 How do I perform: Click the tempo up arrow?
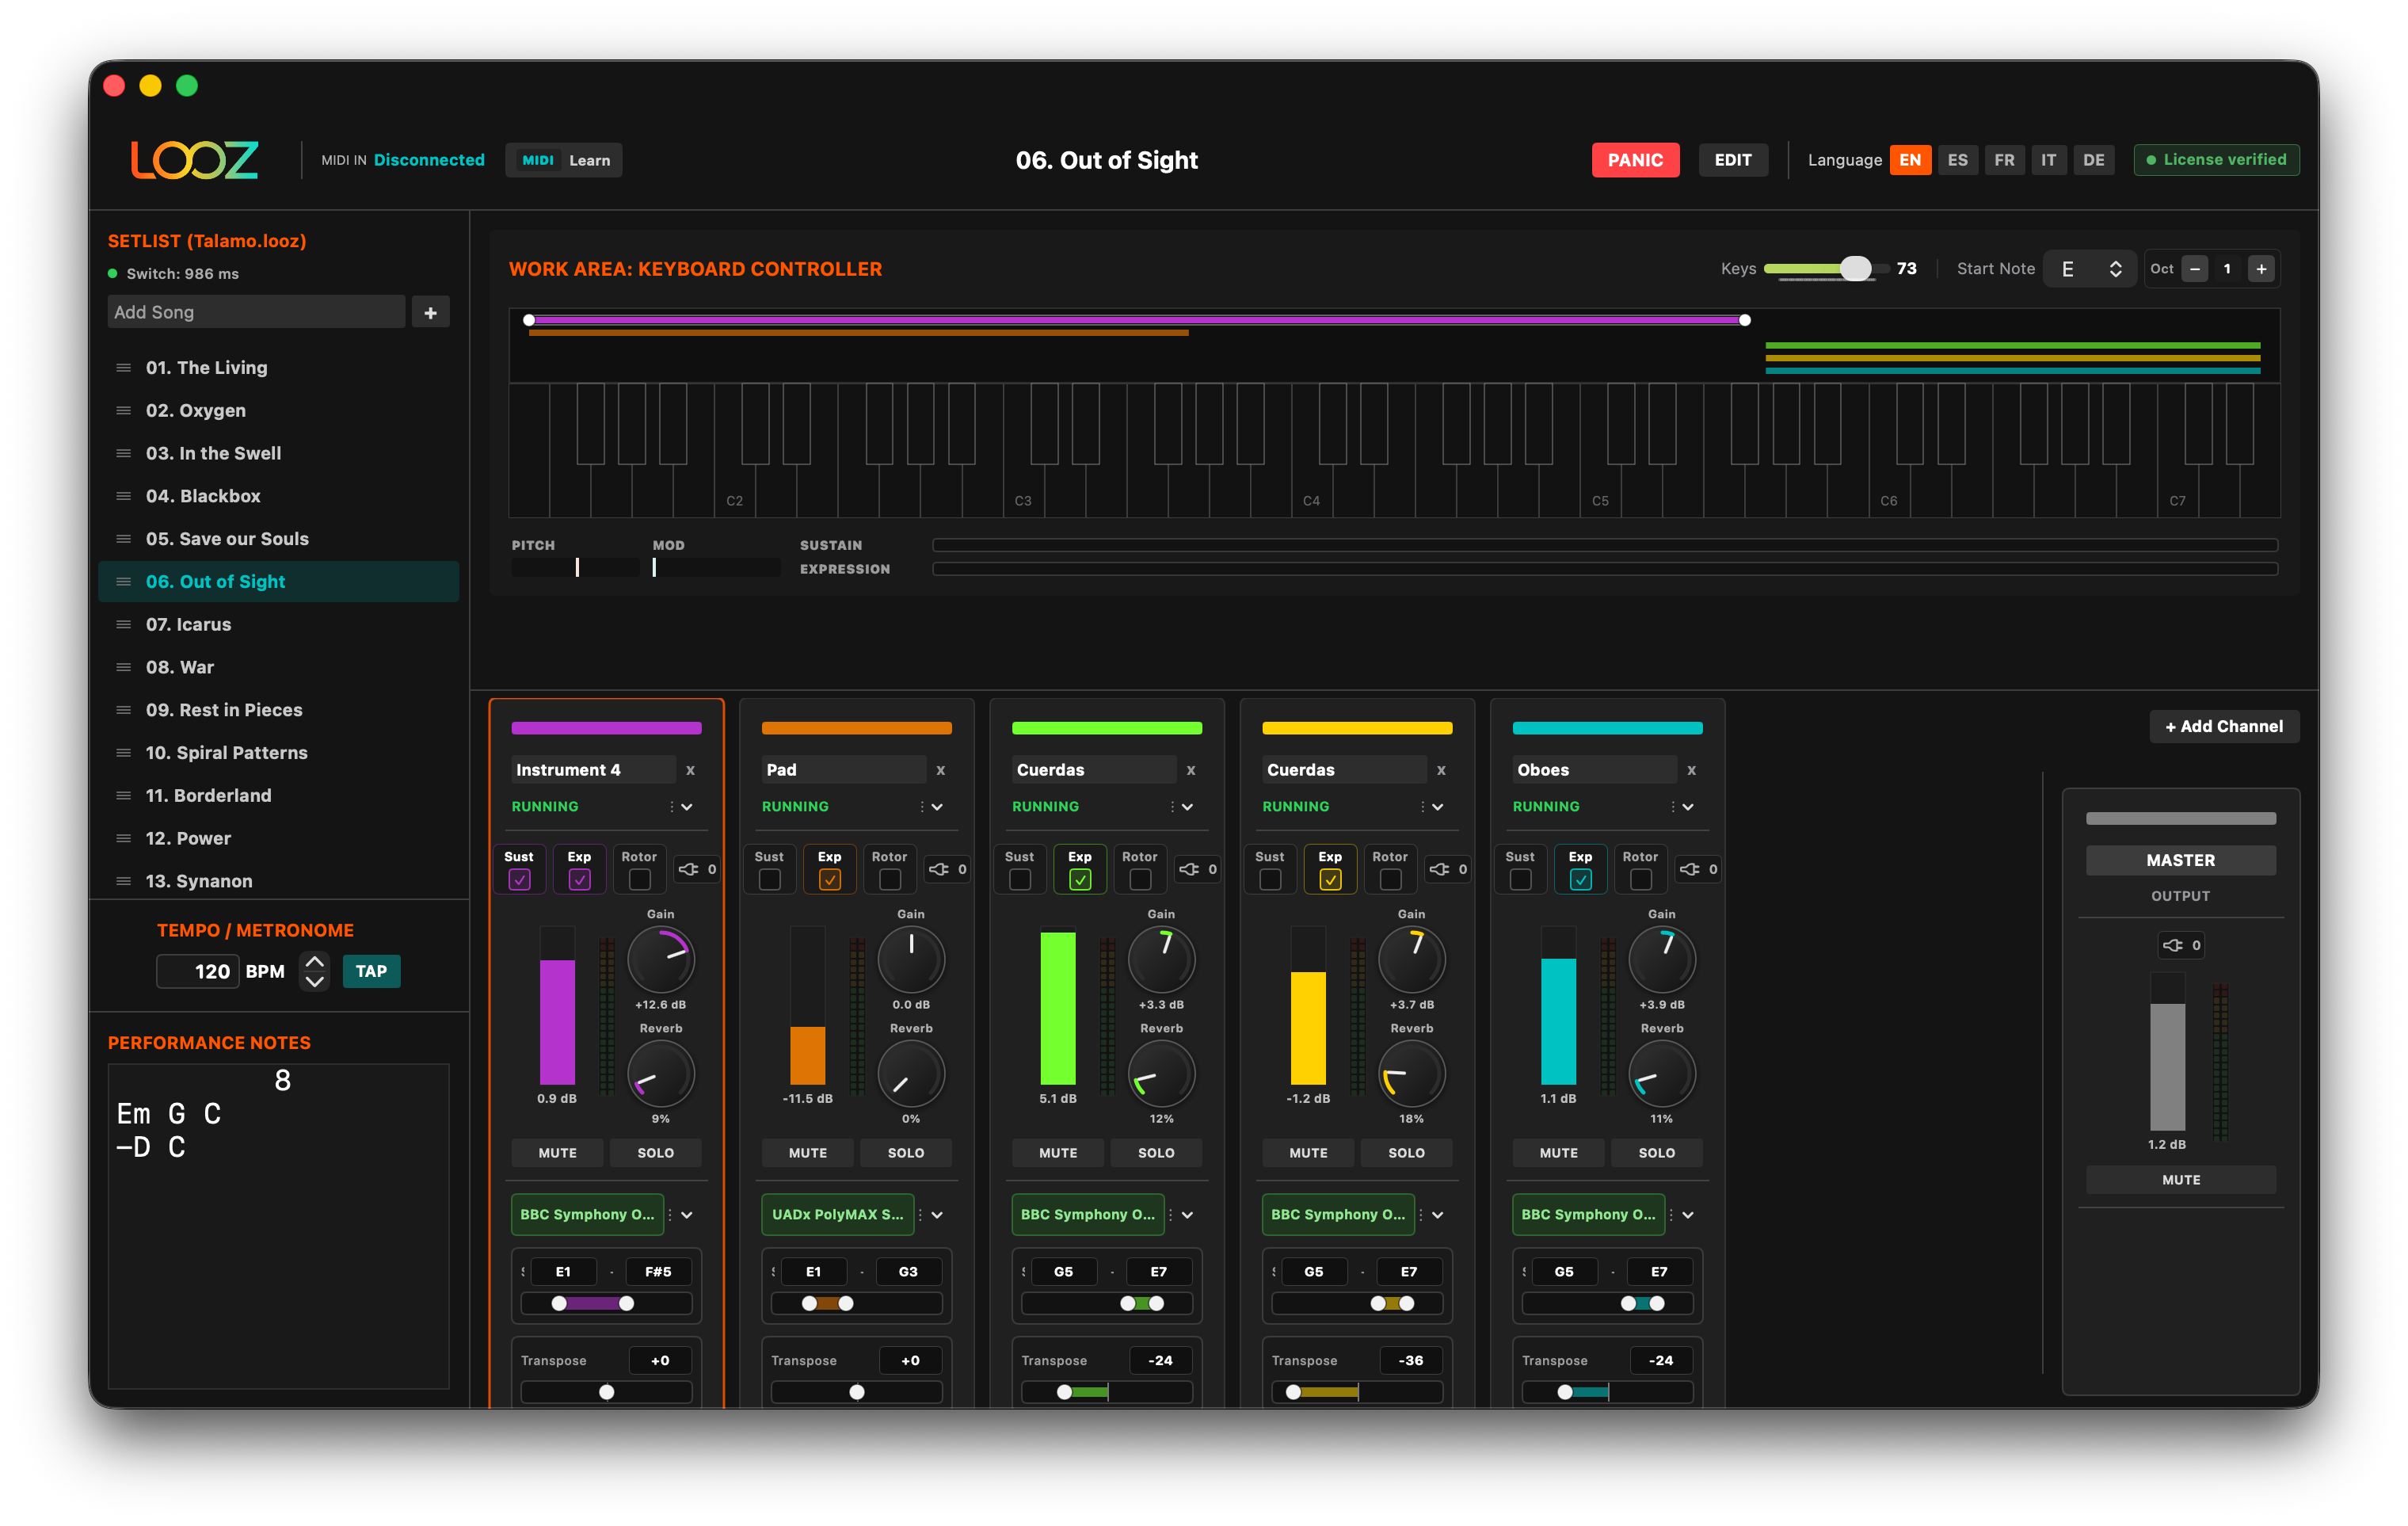pos(314,961)
